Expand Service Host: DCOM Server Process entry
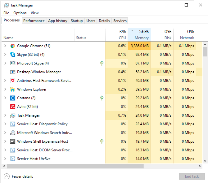The image size is (208, 183). point(5,150)
